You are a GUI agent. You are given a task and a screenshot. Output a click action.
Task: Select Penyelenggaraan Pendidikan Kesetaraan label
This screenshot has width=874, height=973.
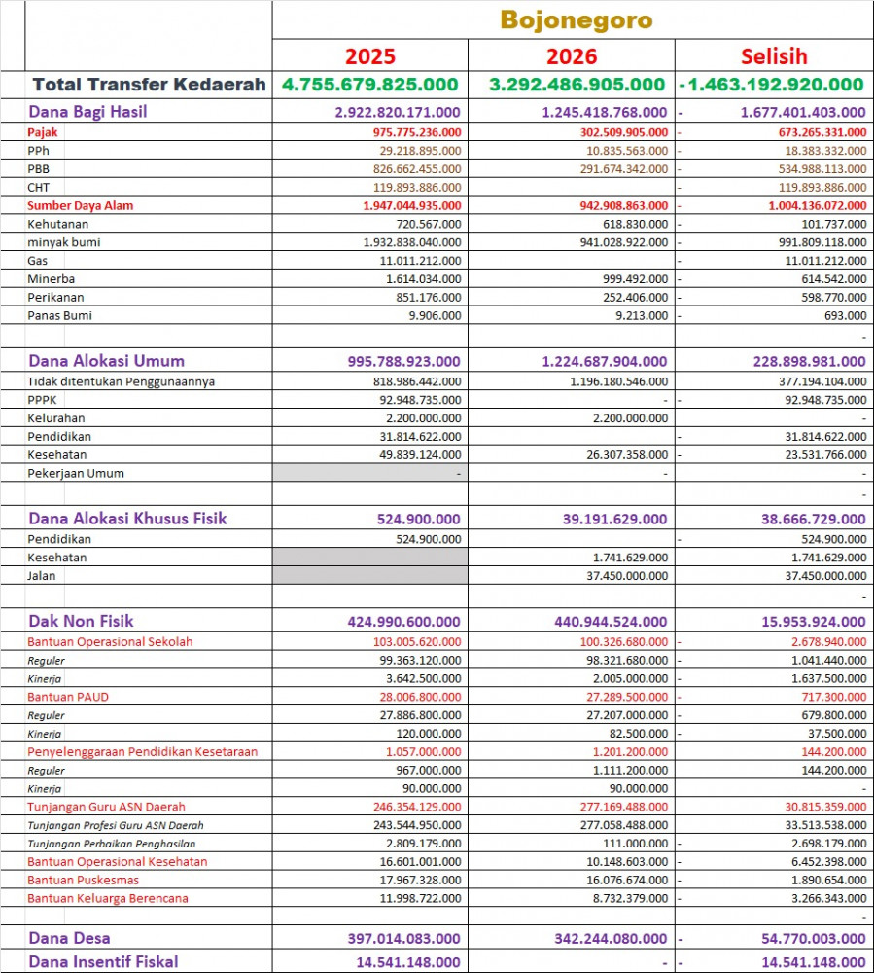click(x=143, y=752)
